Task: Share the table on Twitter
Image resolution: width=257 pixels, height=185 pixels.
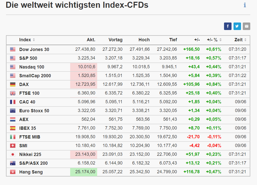Action: coord(237,26)
